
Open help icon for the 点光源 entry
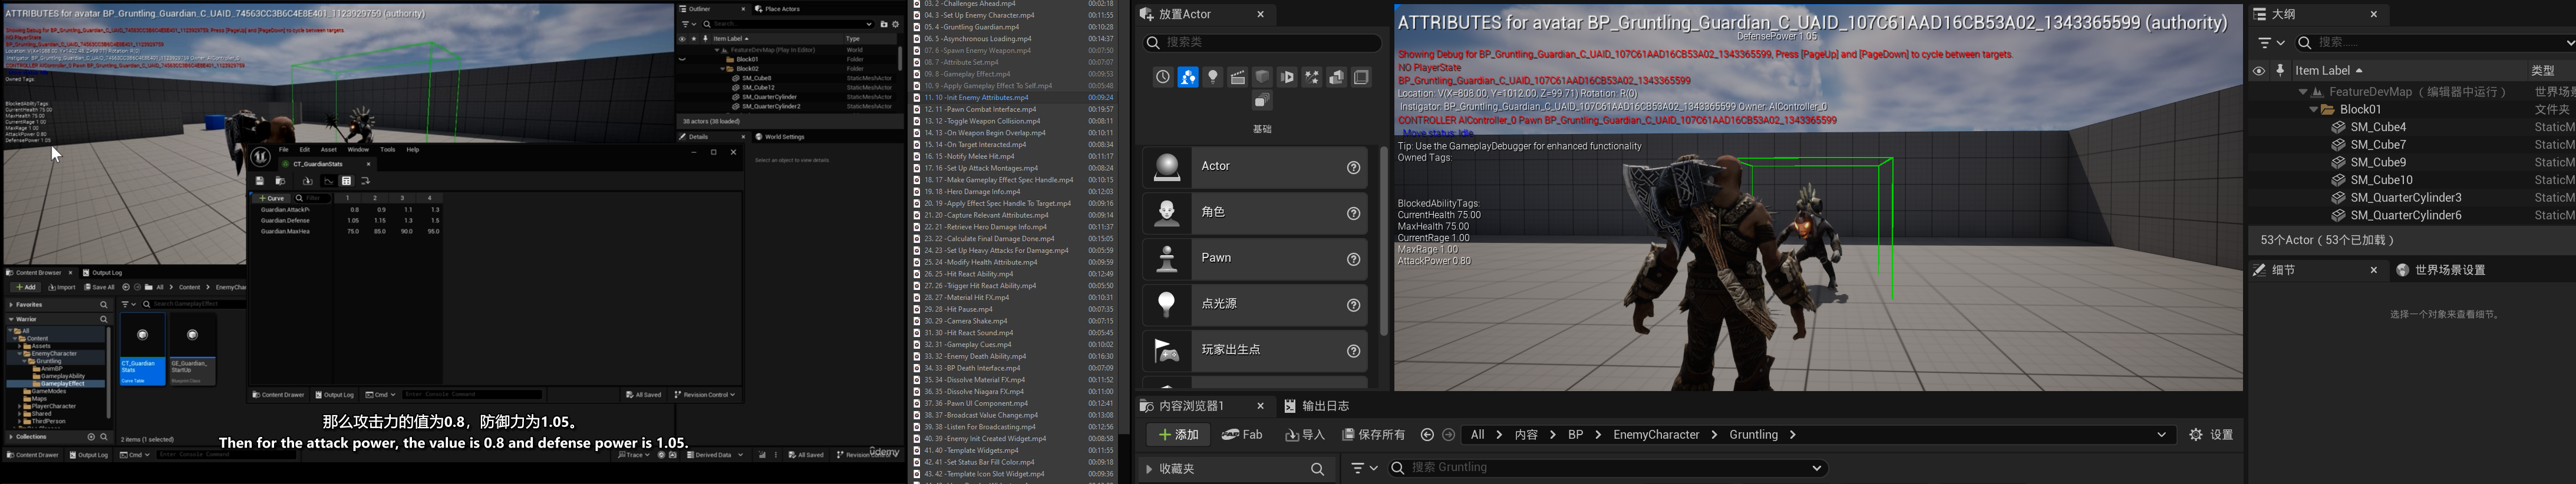1353,305
